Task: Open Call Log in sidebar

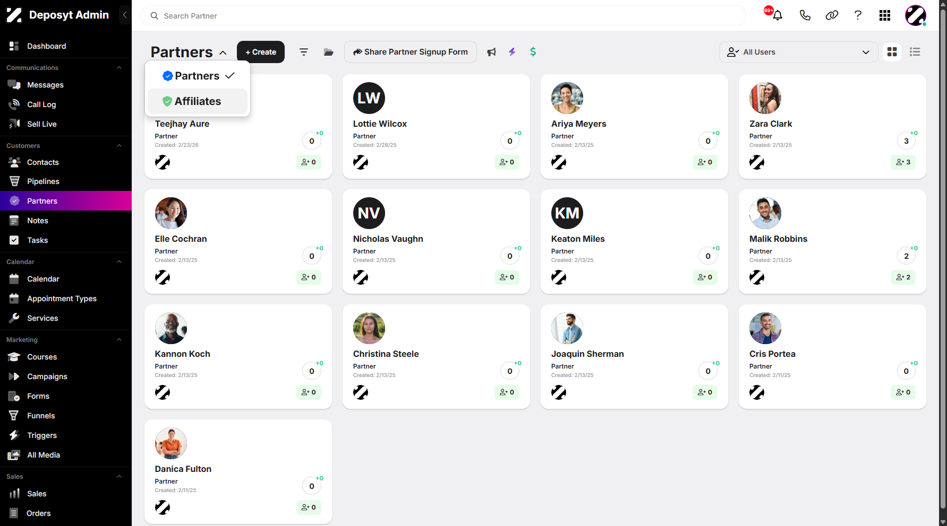Action: pos(66,104)
